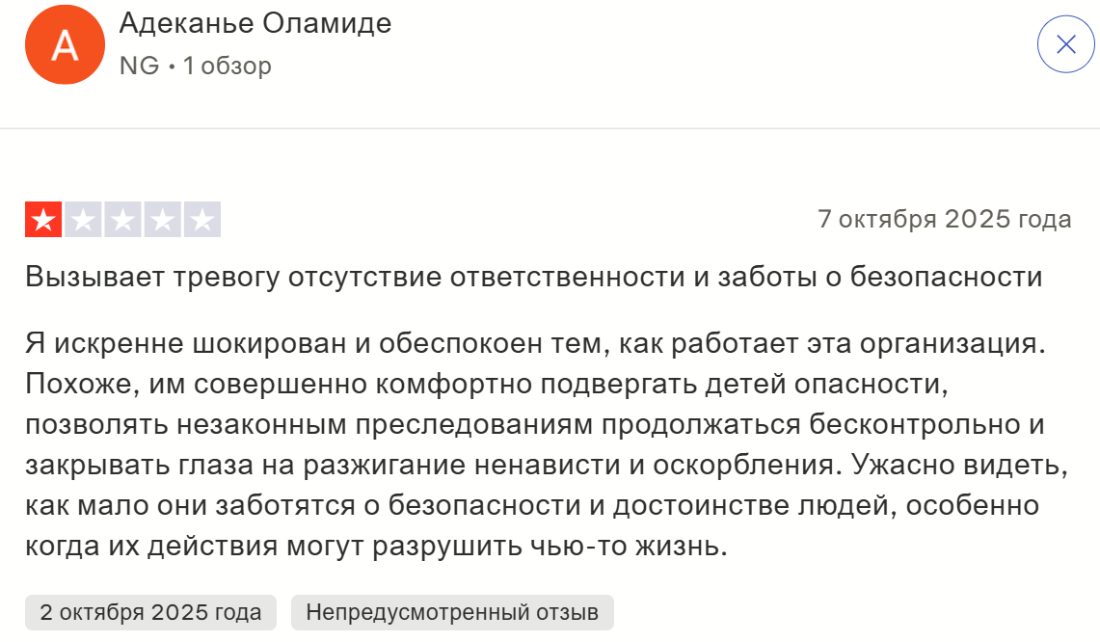The width and height of the screenshot is (1100, 642).
Task: Click the word "Похоже" in the review
Action: tap(69, 385)
